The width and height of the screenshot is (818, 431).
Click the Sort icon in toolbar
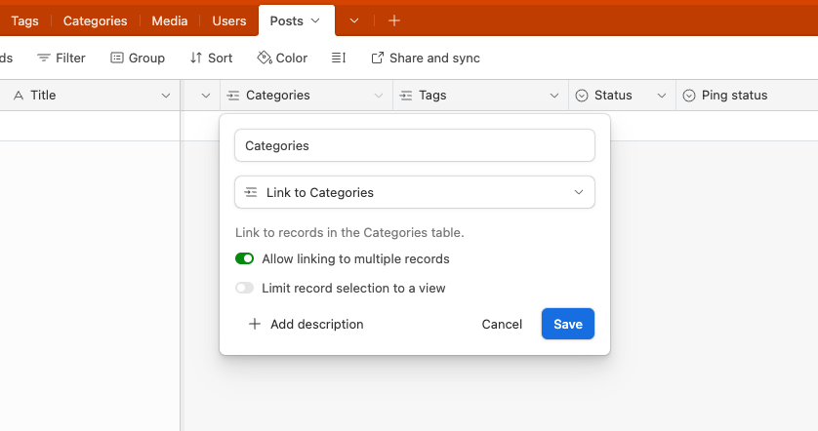click(x=196, y=59)
